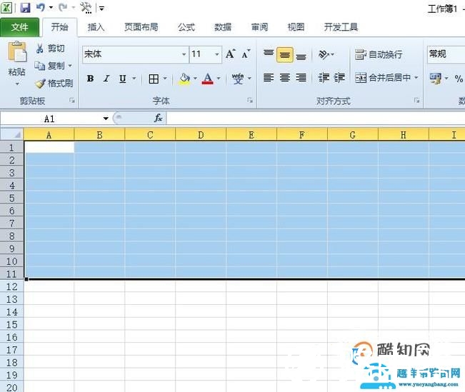Switch to the 插入 Insert tab
The height and width of the screenshot is (392, 465).
click(x=96, y=27)
